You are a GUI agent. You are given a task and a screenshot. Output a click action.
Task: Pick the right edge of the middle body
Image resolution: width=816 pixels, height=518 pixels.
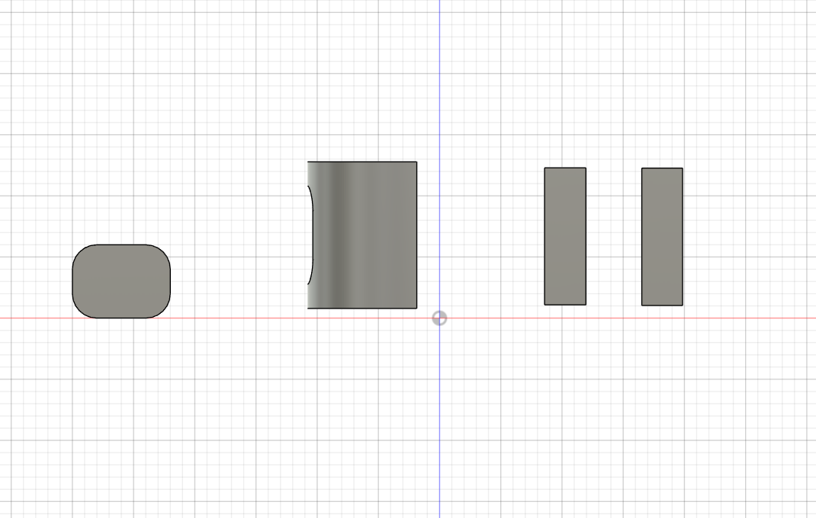[x=417, y=235]
